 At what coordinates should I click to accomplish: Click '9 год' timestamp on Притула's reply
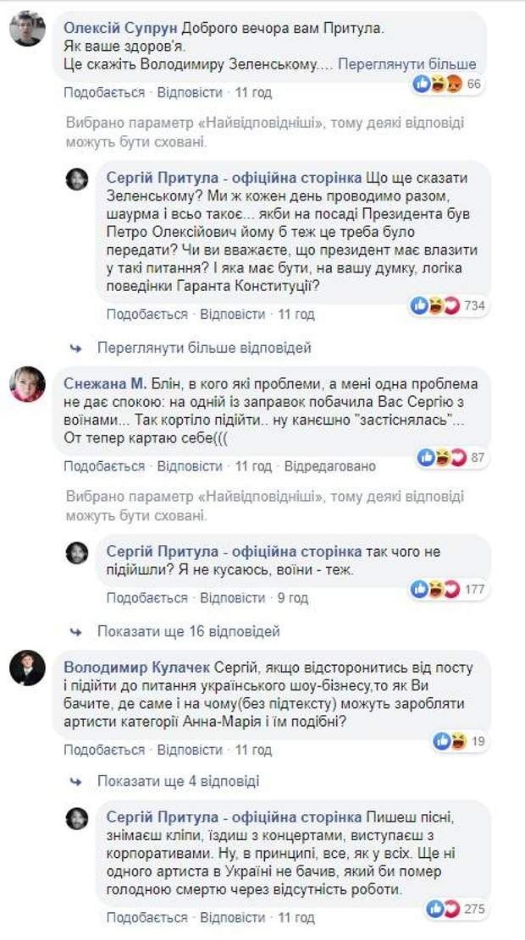(x=293, y=597)
